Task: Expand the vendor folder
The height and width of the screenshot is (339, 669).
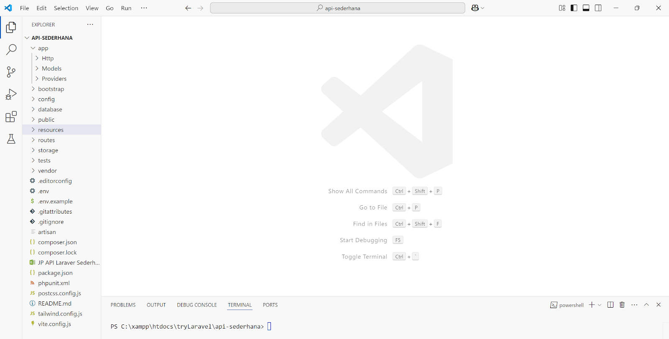Action: [61, 171]
